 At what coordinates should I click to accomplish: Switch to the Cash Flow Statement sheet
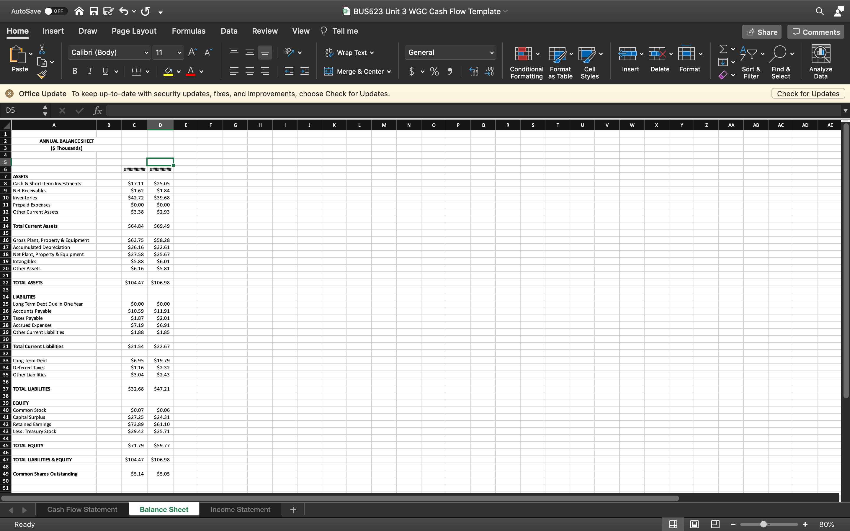click(82, 509)
